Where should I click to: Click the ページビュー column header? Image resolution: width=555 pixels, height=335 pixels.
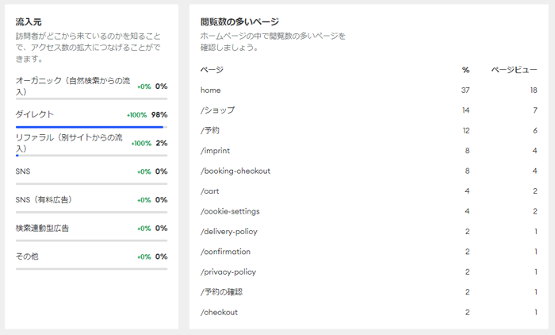(515, 70)
